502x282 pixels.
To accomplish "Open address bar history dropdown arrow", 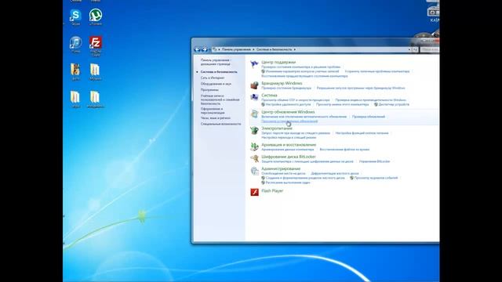I will 409,49.
